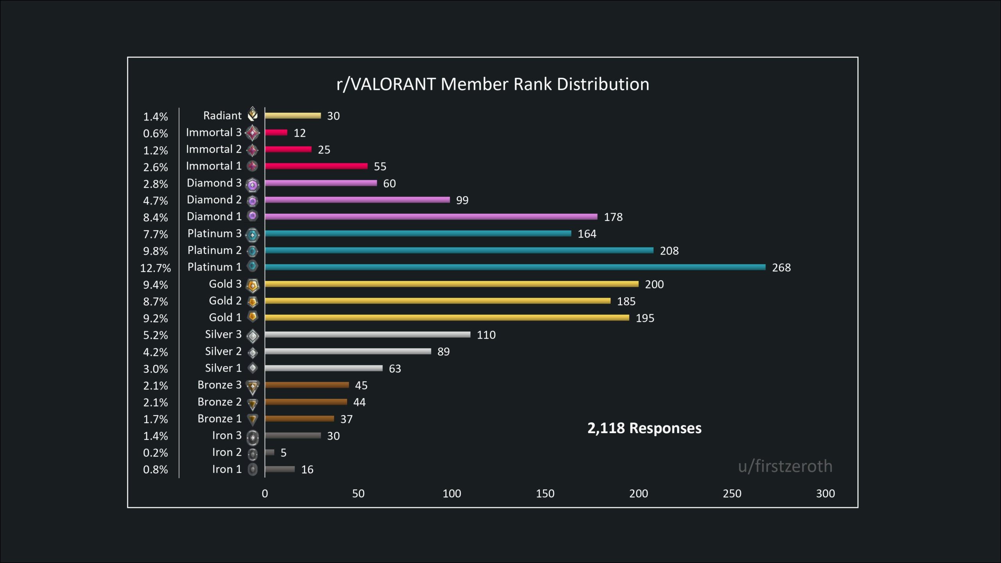Click the Gold 2 rank icon
Image resolution: width=1001 pixels, height=563 pixels.
pos(253,302)
